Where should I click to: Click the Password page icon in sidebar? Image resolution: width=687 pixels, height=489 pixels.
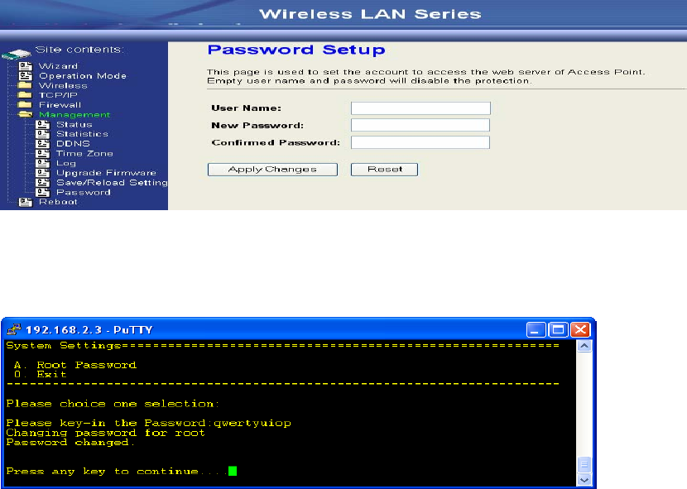tap(43, 192)
